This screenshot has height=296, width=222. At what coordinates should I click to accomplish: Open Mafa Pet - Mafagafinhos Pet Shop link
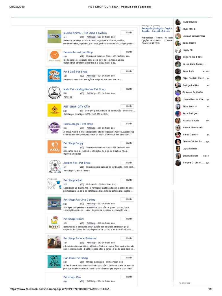tap(84, 89)
